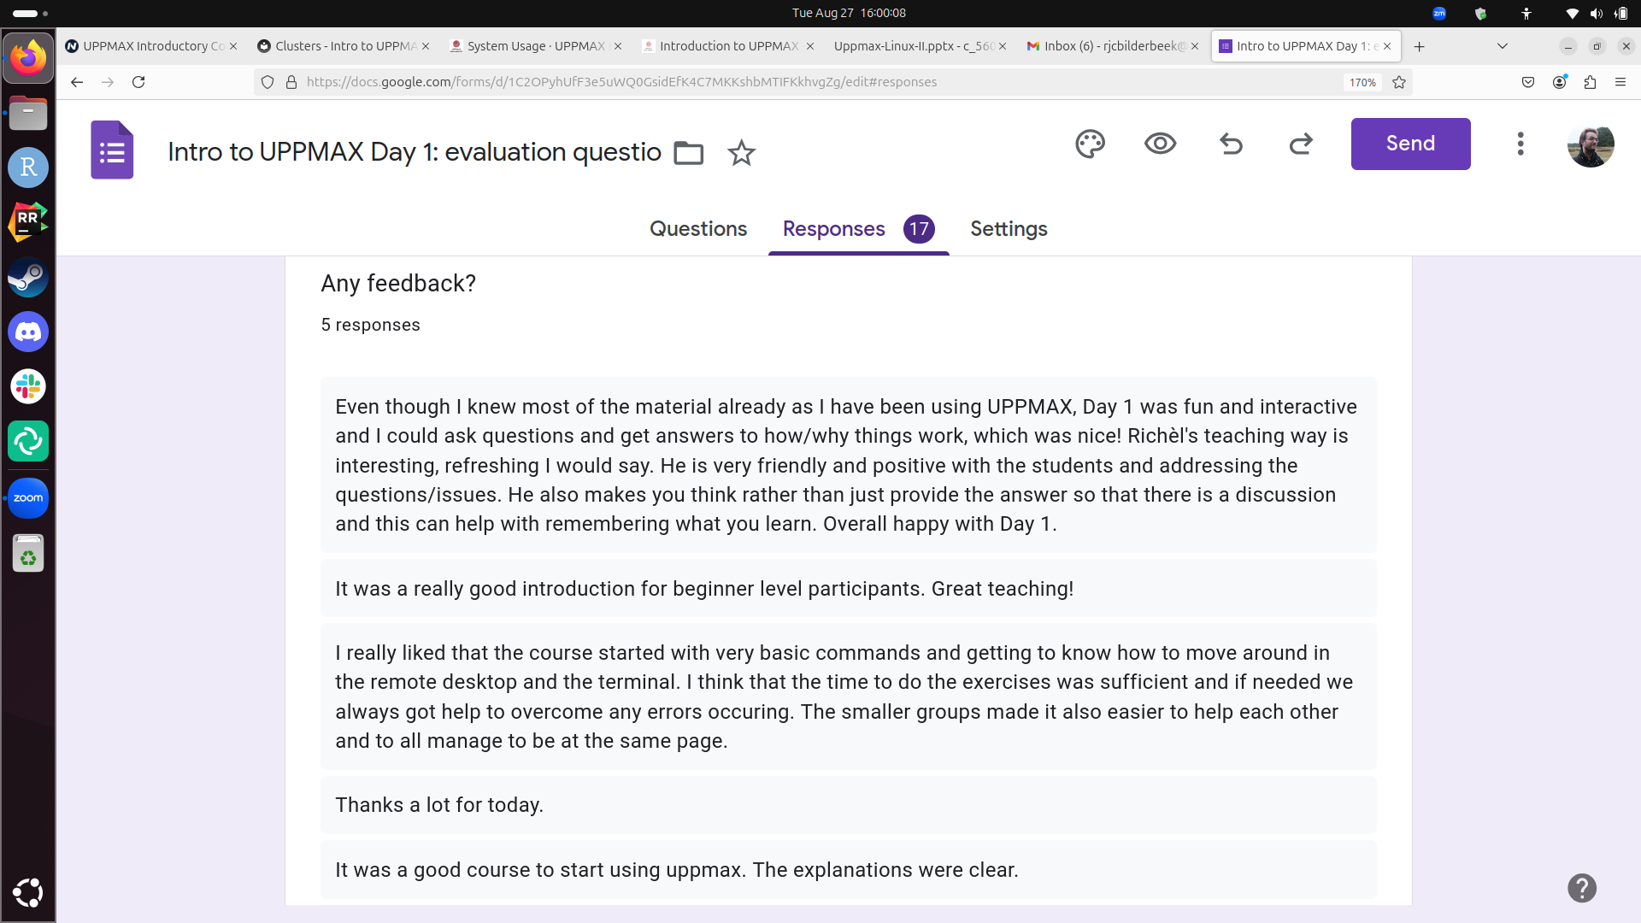The image size is (1641, 923).
Task: Launch R from the dock
Action: coord(28,168)
